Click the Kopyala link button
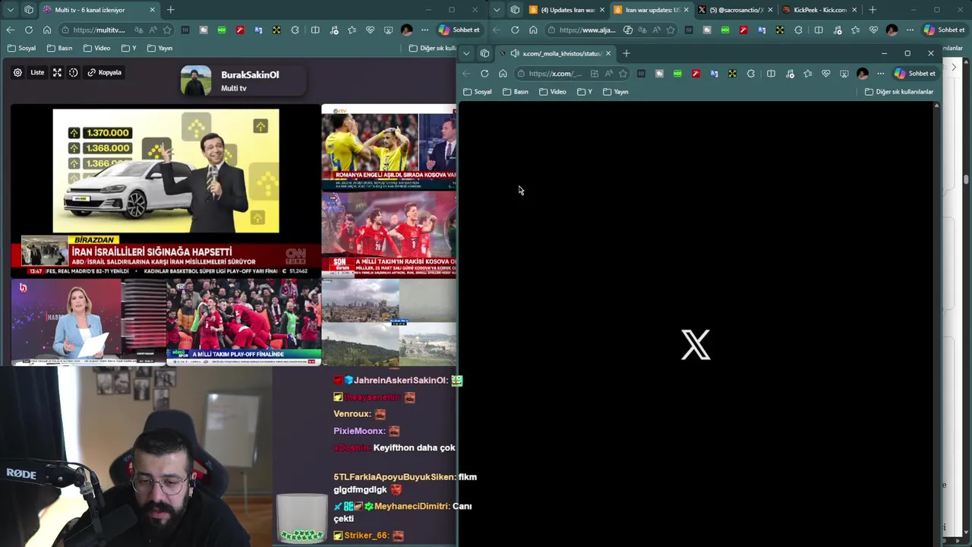This screenshot has width=972, height=547. (x=105, y=72)
